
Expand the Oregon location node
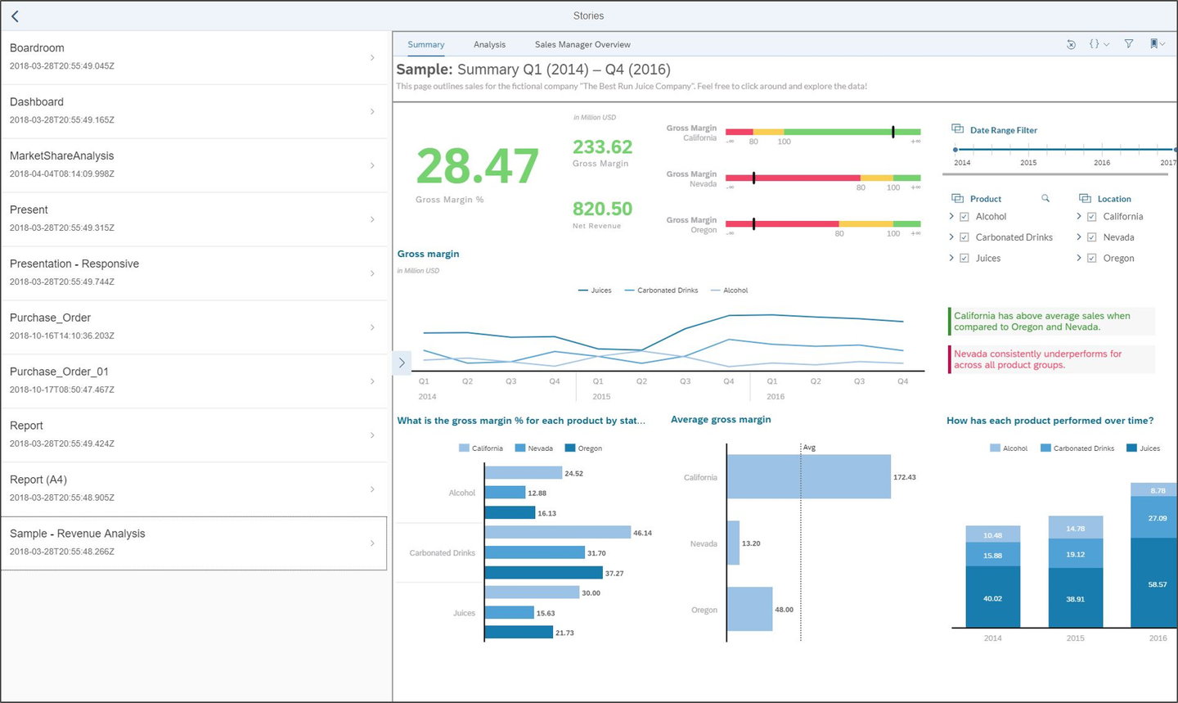1079,257
